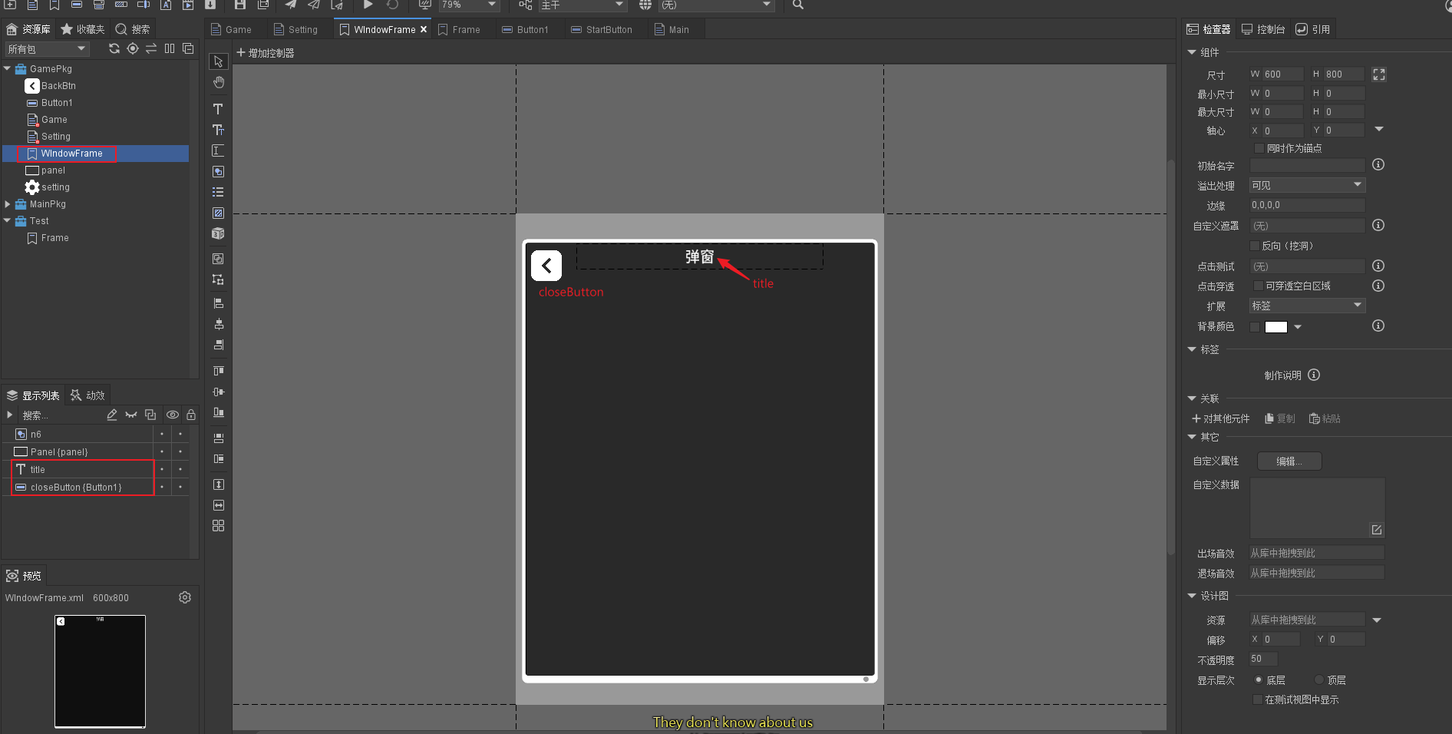Open the 主干 branch dropdown
The width and height of the screenshot is (1452, 734).
pyautogui.click(x=582, y=5)
